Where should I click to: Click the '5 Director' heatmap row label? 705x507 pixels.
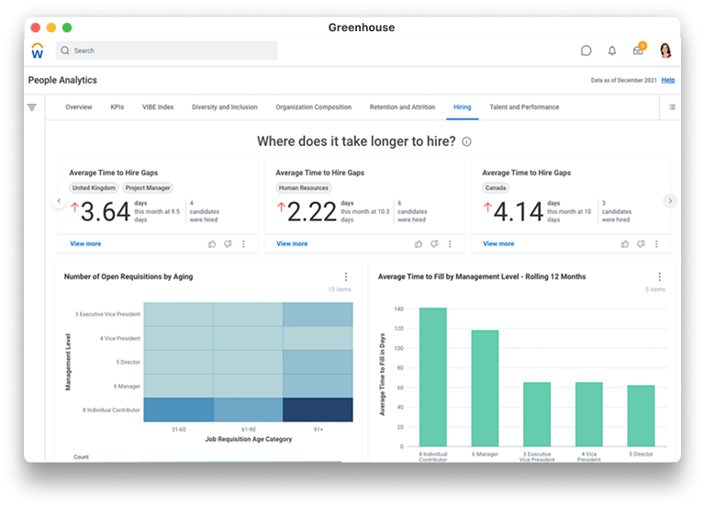pos(129,362)
